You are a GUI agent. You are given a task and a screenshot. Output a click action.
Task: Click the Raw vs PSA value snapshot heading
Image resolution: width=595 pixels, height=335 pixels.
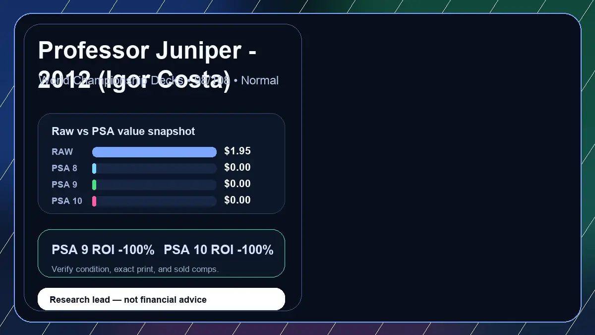(x=123, y=132)
